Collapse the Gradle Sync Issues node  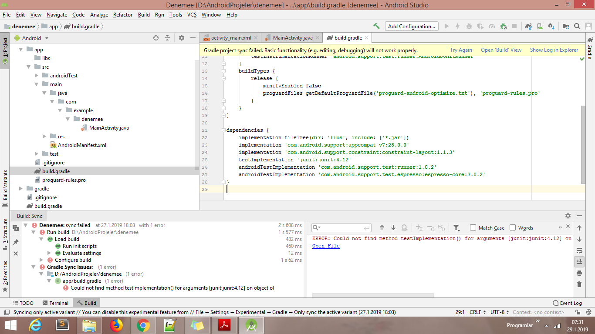coord(34,267)
